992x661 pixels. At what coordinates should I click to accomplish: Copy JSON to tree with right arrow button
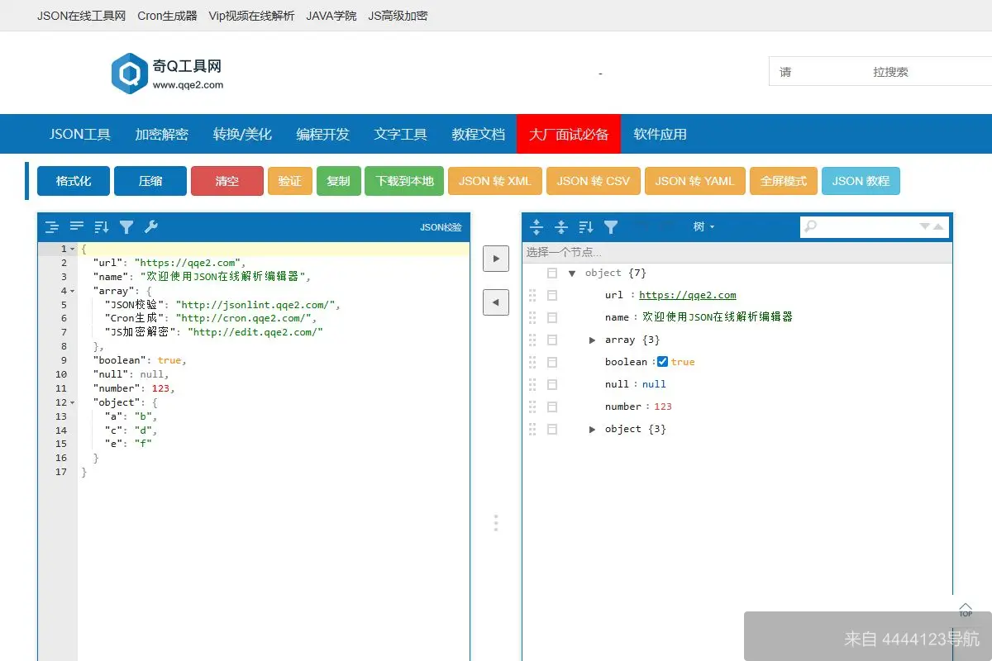496,259
